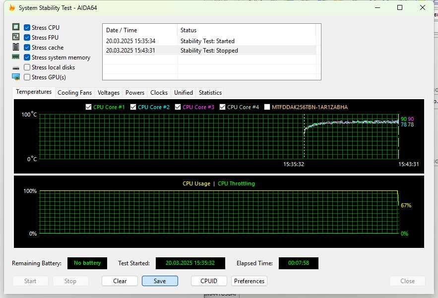Image resolution: width=438 pixels, height=298 pixels.
Task: Uncheck the Stress cache checkbox
Action: coord(27,48)
